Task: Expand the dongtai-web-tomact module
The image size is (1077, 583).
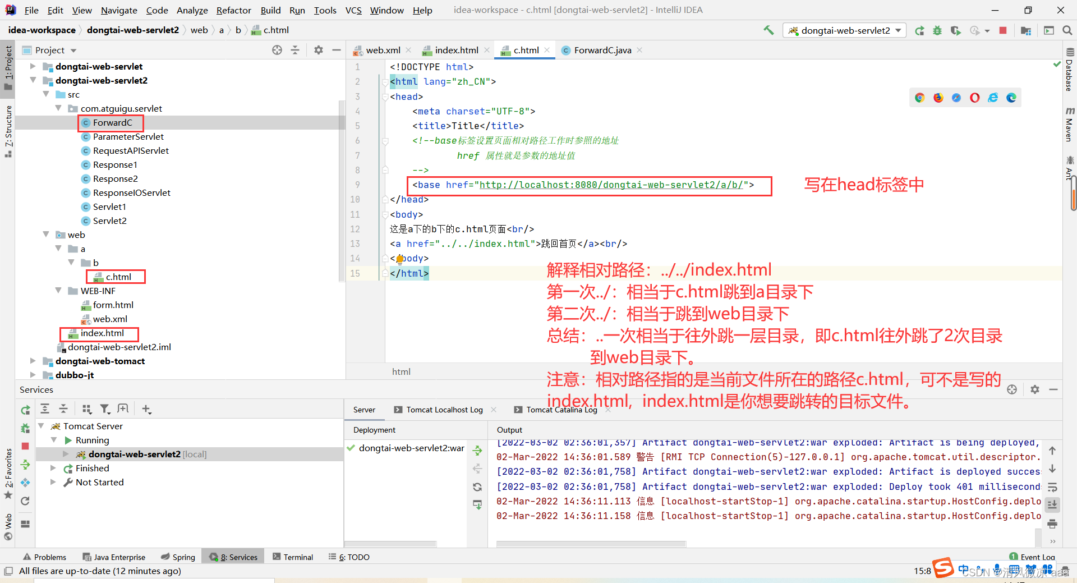Action: pyautogui.click(x=33, y=361)
